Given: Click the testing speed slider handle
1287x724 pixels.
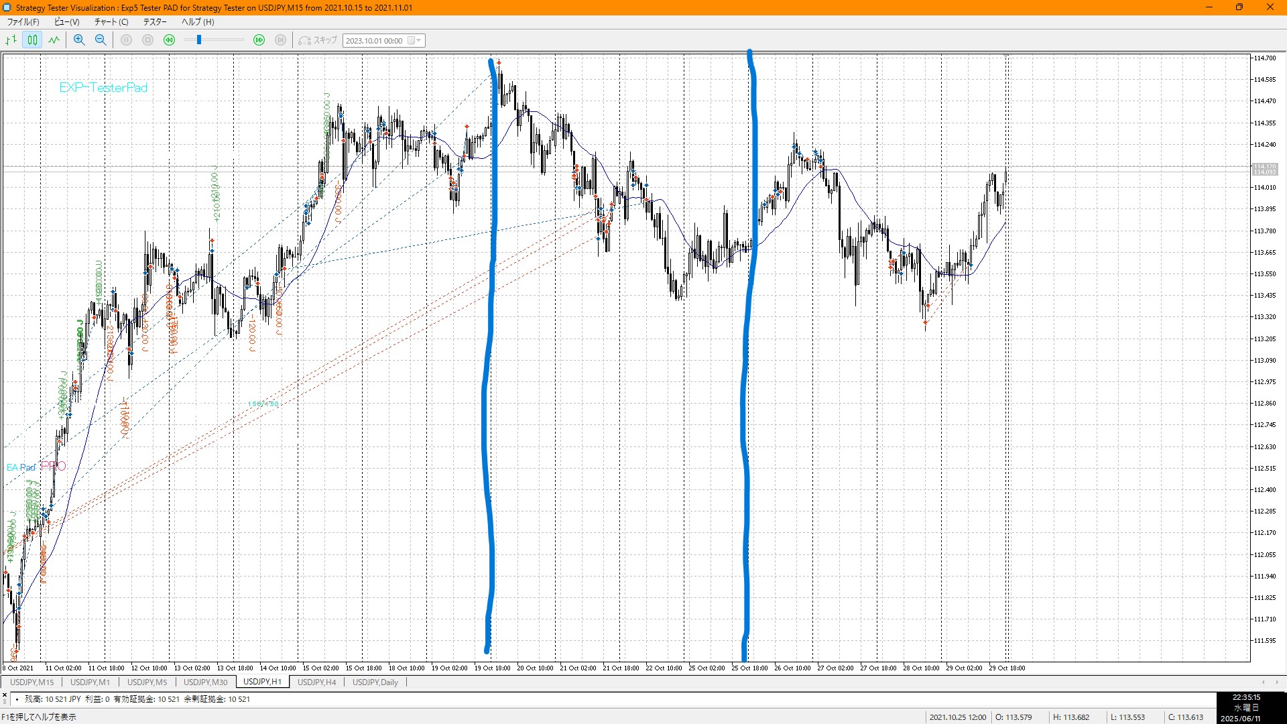Looking at the screenshot, I should click(199, 40).
